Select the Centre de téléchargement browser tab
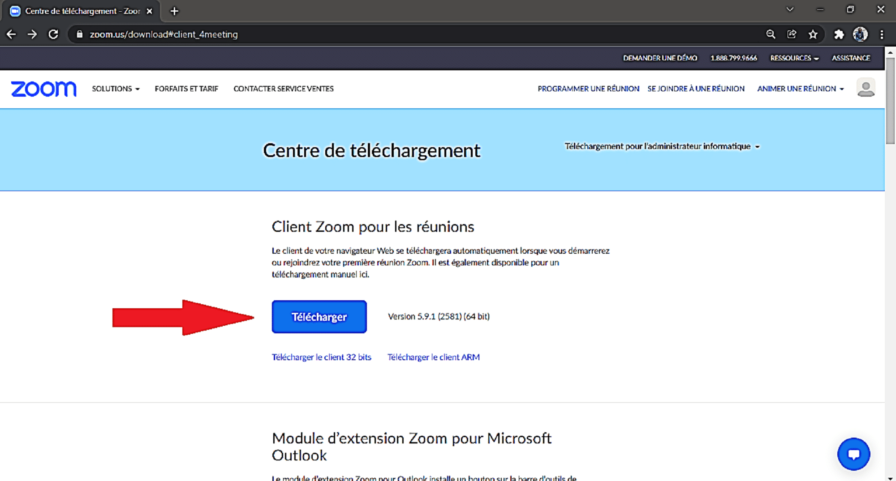 (82, 11)
